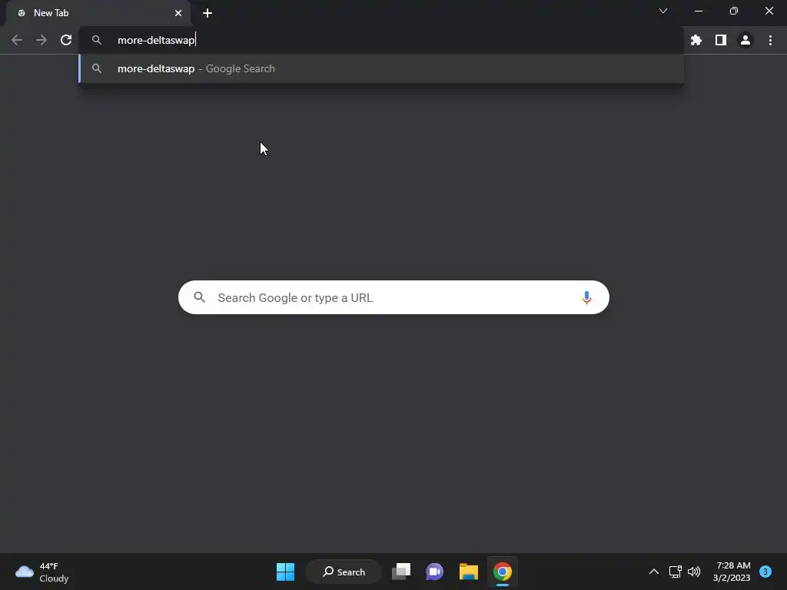Go back using the back arrow

(17, 40)
